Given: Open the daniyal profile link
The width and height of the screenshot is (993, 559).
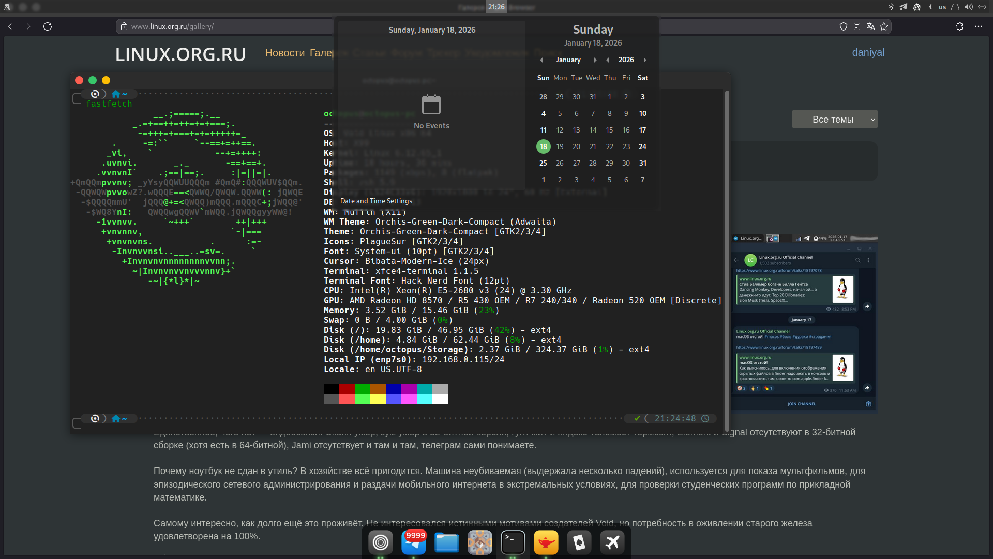Looking at the screenshot, I should click(x=868, y=52).
